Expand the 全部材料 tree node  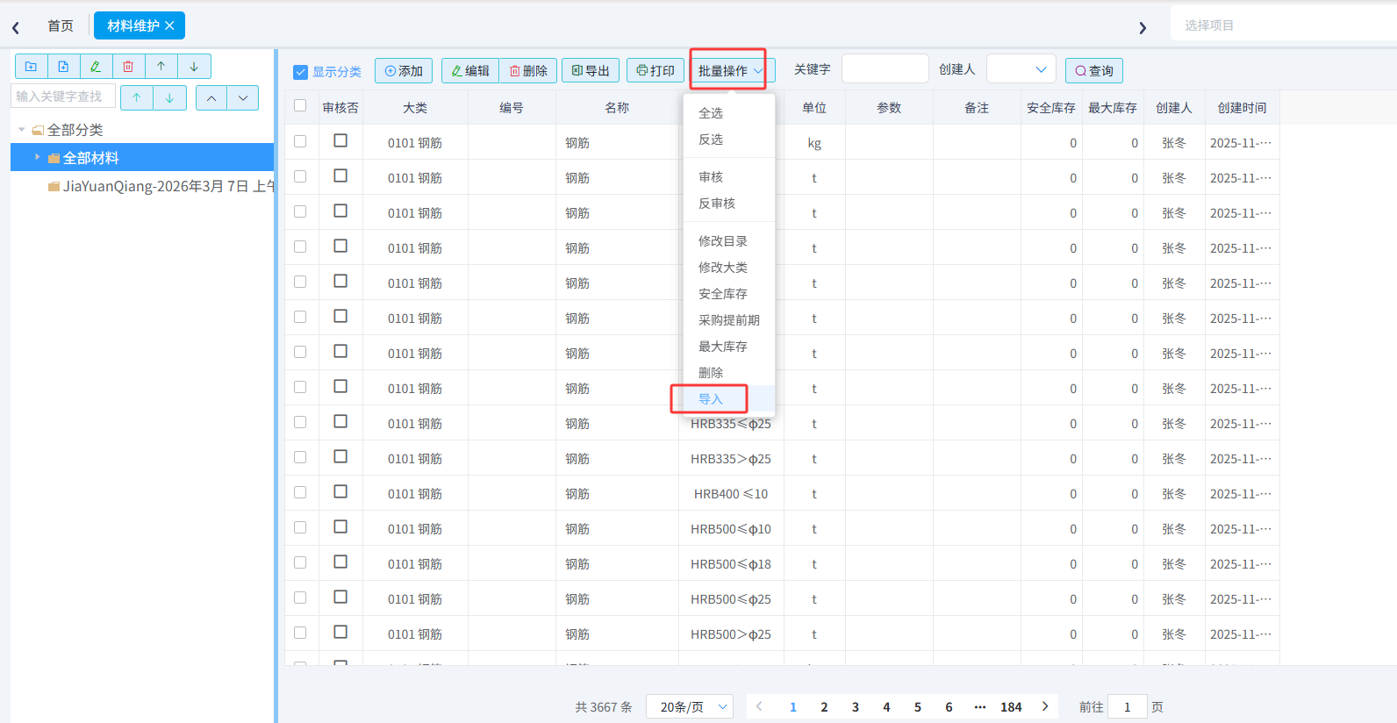37,157
